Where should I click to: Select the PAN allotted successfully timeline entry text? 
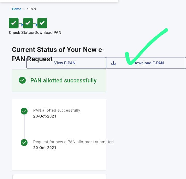(x=57, y=110)
